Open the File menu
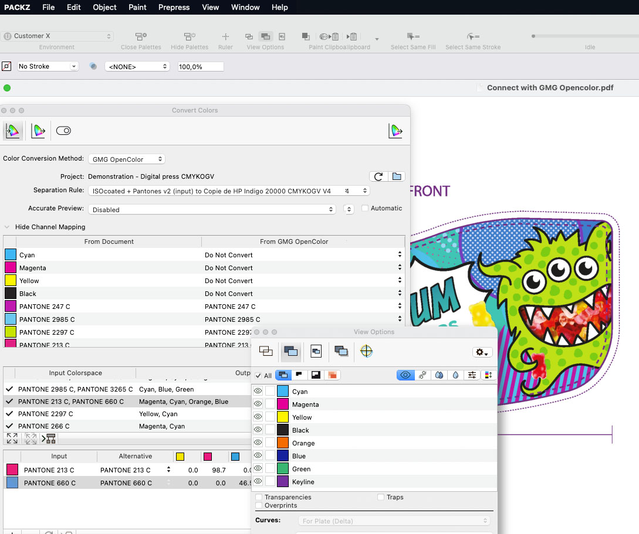639x534 pixels. pos(49,7)
